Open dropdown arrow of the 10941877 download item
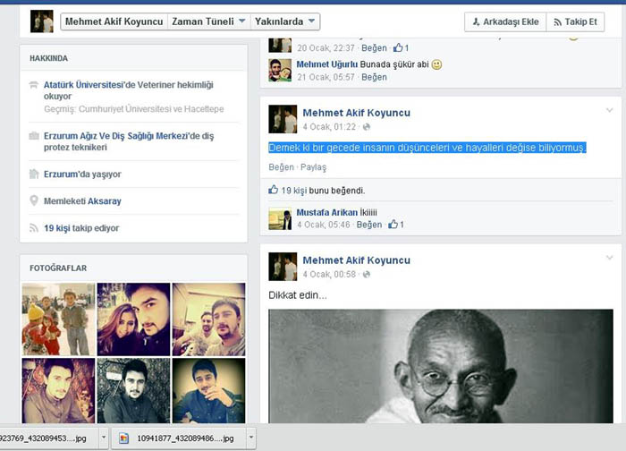This screenshot has height=451, width=626. point(250,438)
